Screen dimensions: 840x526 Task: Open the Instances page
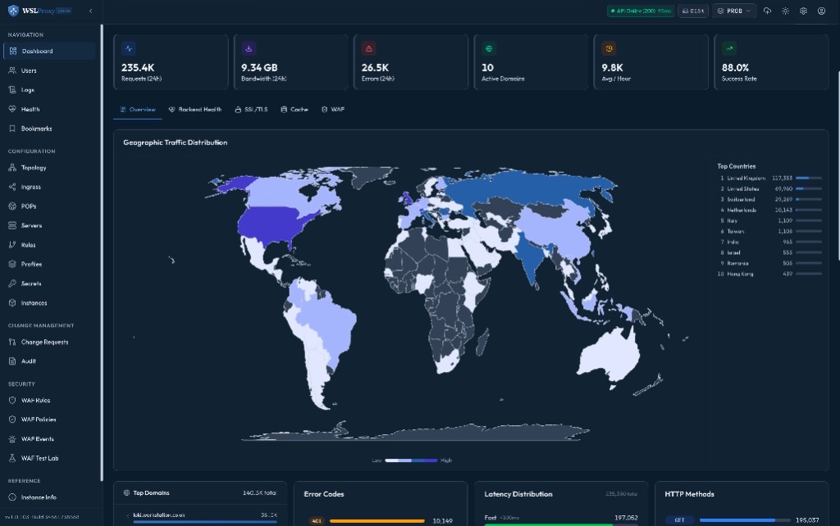[49, 302]
